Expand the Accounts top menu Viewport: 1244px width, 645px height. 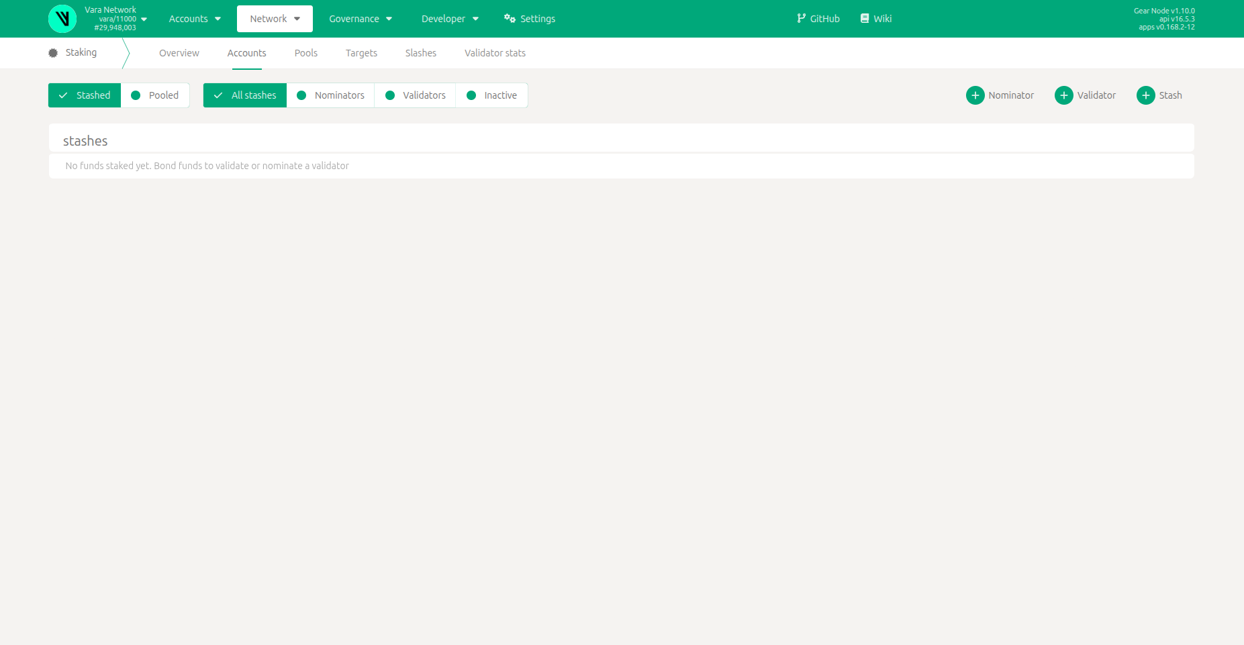click(x=195, y=19)
